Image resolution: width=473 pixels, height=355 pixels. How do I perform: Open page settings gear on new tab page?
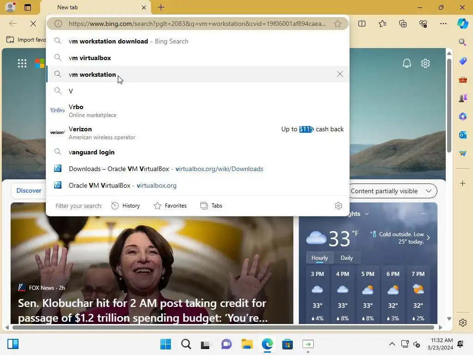(425, 63)
